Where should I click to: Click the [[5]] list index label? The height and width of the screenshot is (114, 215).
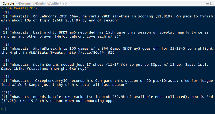pyautogui.click(x=6, y=77)
